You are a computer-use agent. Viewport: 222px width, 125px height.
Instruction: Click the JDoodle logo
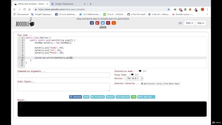click(x=25, y=22)
